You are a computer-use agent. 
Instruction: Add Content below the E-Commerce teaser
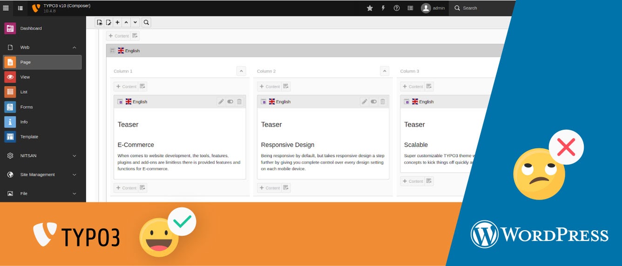126,188
